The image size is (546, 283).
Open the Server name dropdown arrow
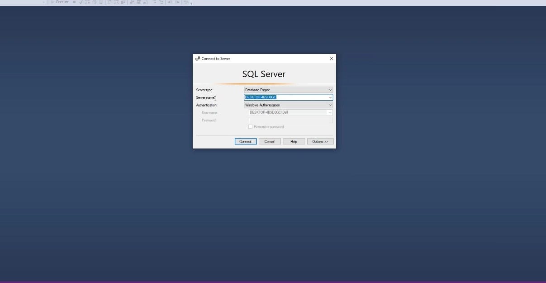coord(330,97)
